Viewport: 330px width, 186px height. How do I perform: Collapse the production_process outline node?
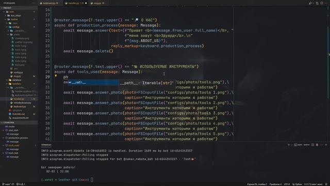4,138
